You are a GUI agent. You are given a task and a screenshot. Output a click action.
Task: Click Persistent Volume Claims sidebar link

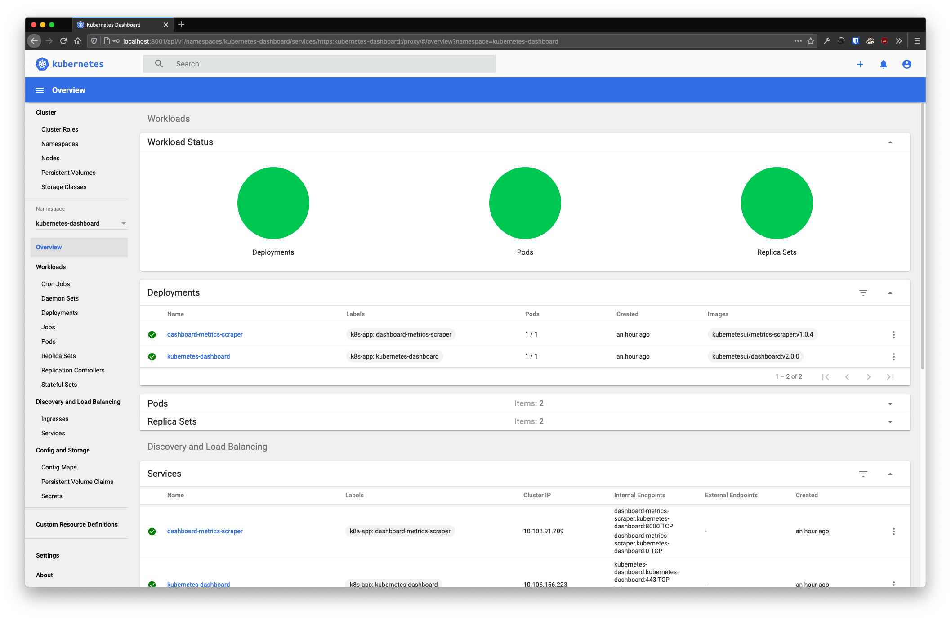coord(77,482)
